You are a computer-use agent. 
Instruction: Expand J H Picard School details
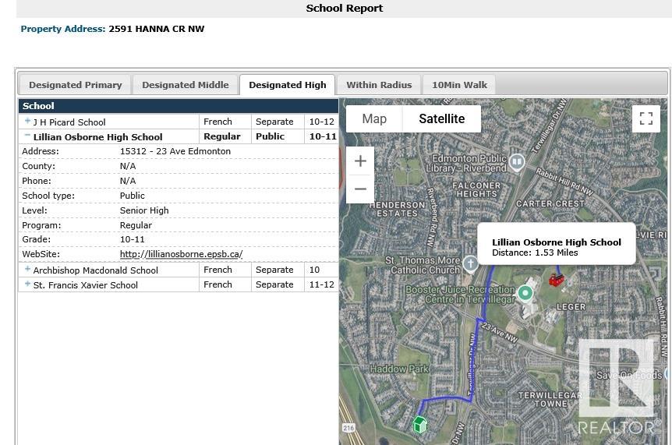click(x=27, y=122)
